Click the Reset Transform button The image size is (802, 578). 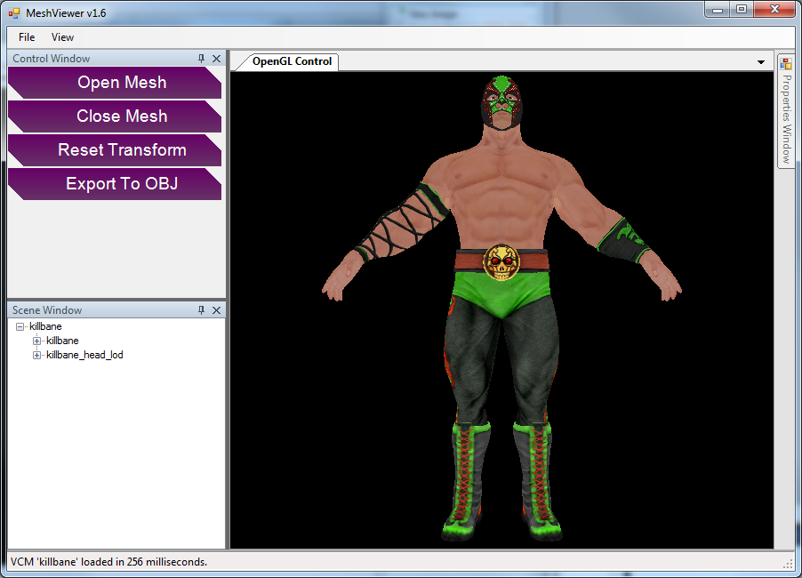tap(115, 150)
